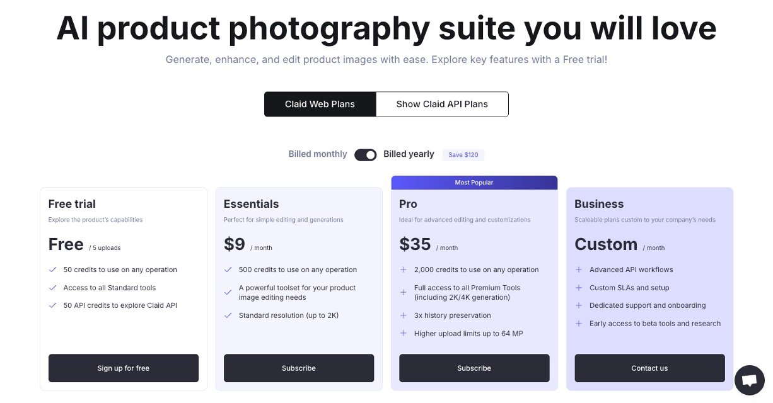Show Claid API Plans tab
Image resolution: width=773 pixels, height=403 pixels.
point(442,105)
